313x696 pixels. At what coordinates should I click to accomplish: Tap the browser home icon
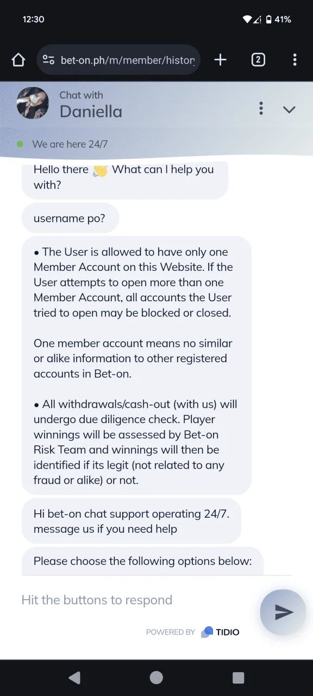[x=18, y=60]
